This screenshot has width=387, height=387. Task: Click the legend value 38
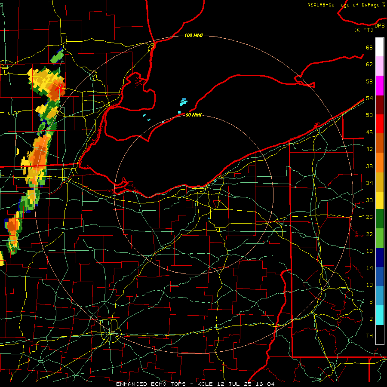pyautogui.click(x=369, y=166)
